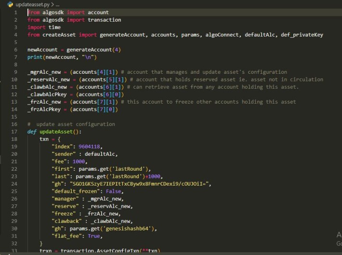
Task: Click comment 'update asset configuration'
Action: click(71, 124)
